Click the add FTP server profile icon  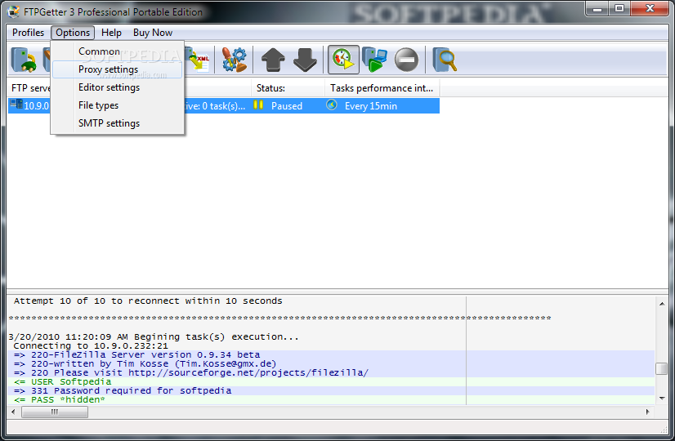click(x=23, y=60)
